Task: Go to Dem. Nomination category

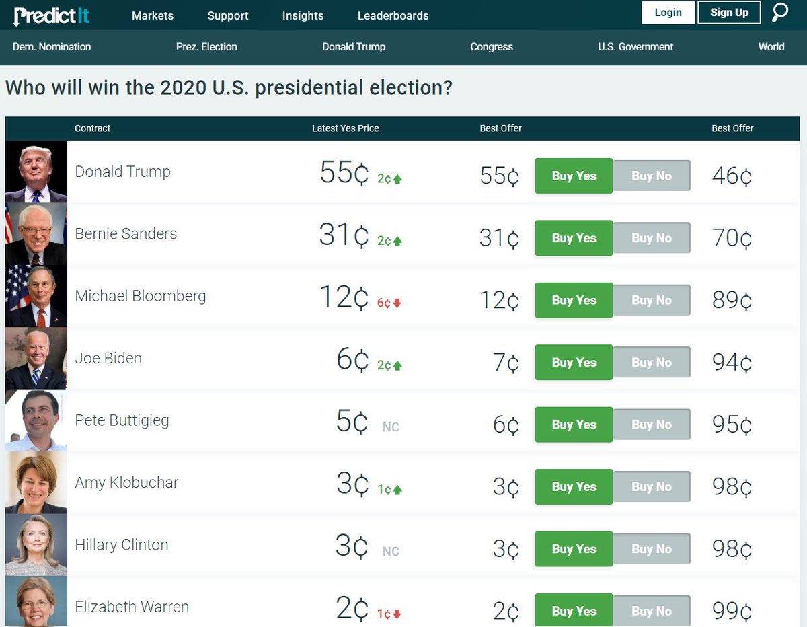Action: (52, 47)
